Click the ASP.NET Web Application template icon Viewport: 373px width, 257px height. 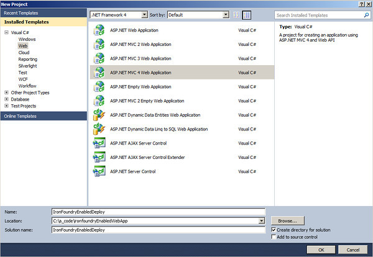(x=99, y=30)
